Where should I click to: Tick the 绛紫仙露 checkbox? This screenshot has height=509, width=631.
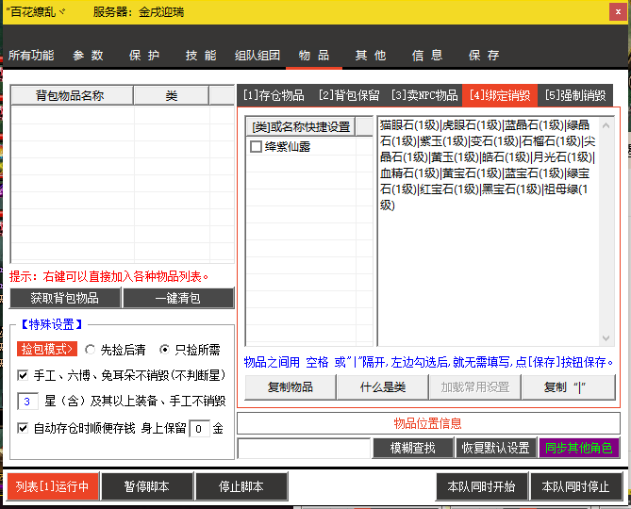point(256,146)
